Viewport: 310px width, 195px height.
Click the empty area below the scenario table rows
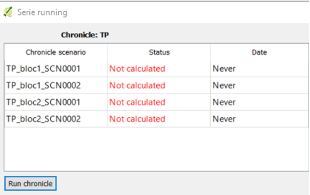coord(156,149)
